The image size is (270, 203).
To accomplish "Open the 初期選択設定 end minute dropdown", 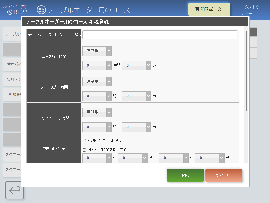I will pos(210,158).
